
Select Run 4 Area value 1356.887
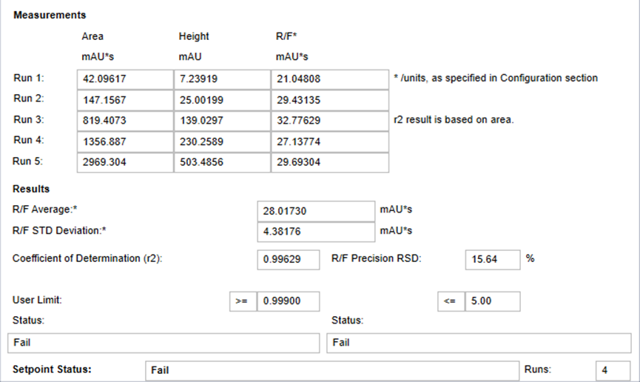click(x=125, y=142)
